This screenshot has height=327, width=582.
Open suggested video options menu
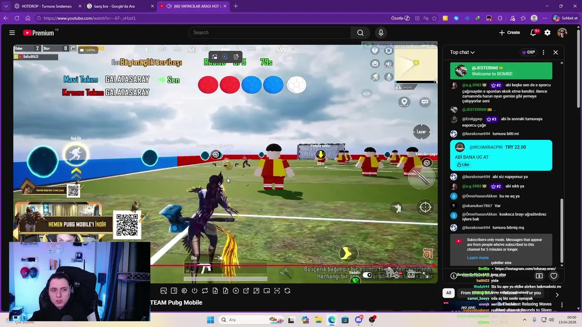pos(562,305)
